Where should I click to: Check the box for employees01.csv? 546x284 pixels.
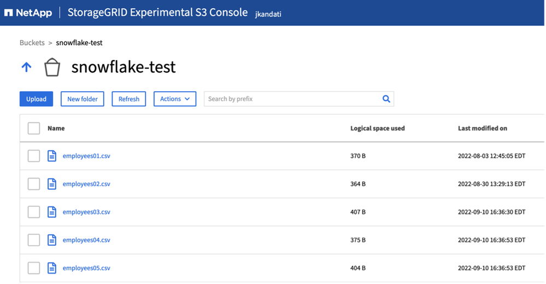click(x=34, y=156)
